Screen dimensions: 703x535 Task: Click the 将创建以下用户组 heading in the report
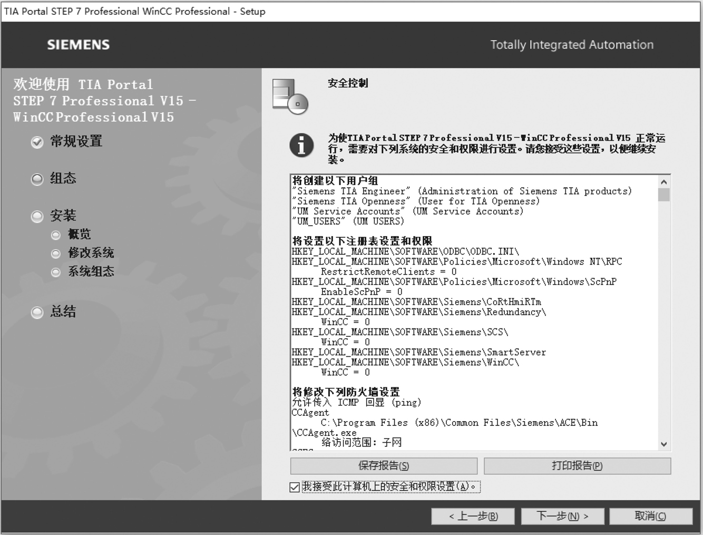point(335,181)
